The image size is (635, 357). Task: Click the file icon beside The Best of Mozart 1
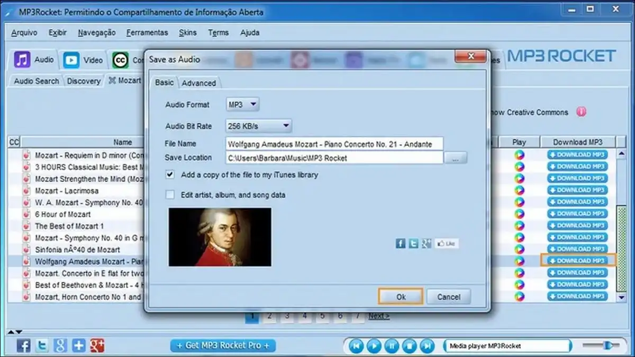point(26,226)
